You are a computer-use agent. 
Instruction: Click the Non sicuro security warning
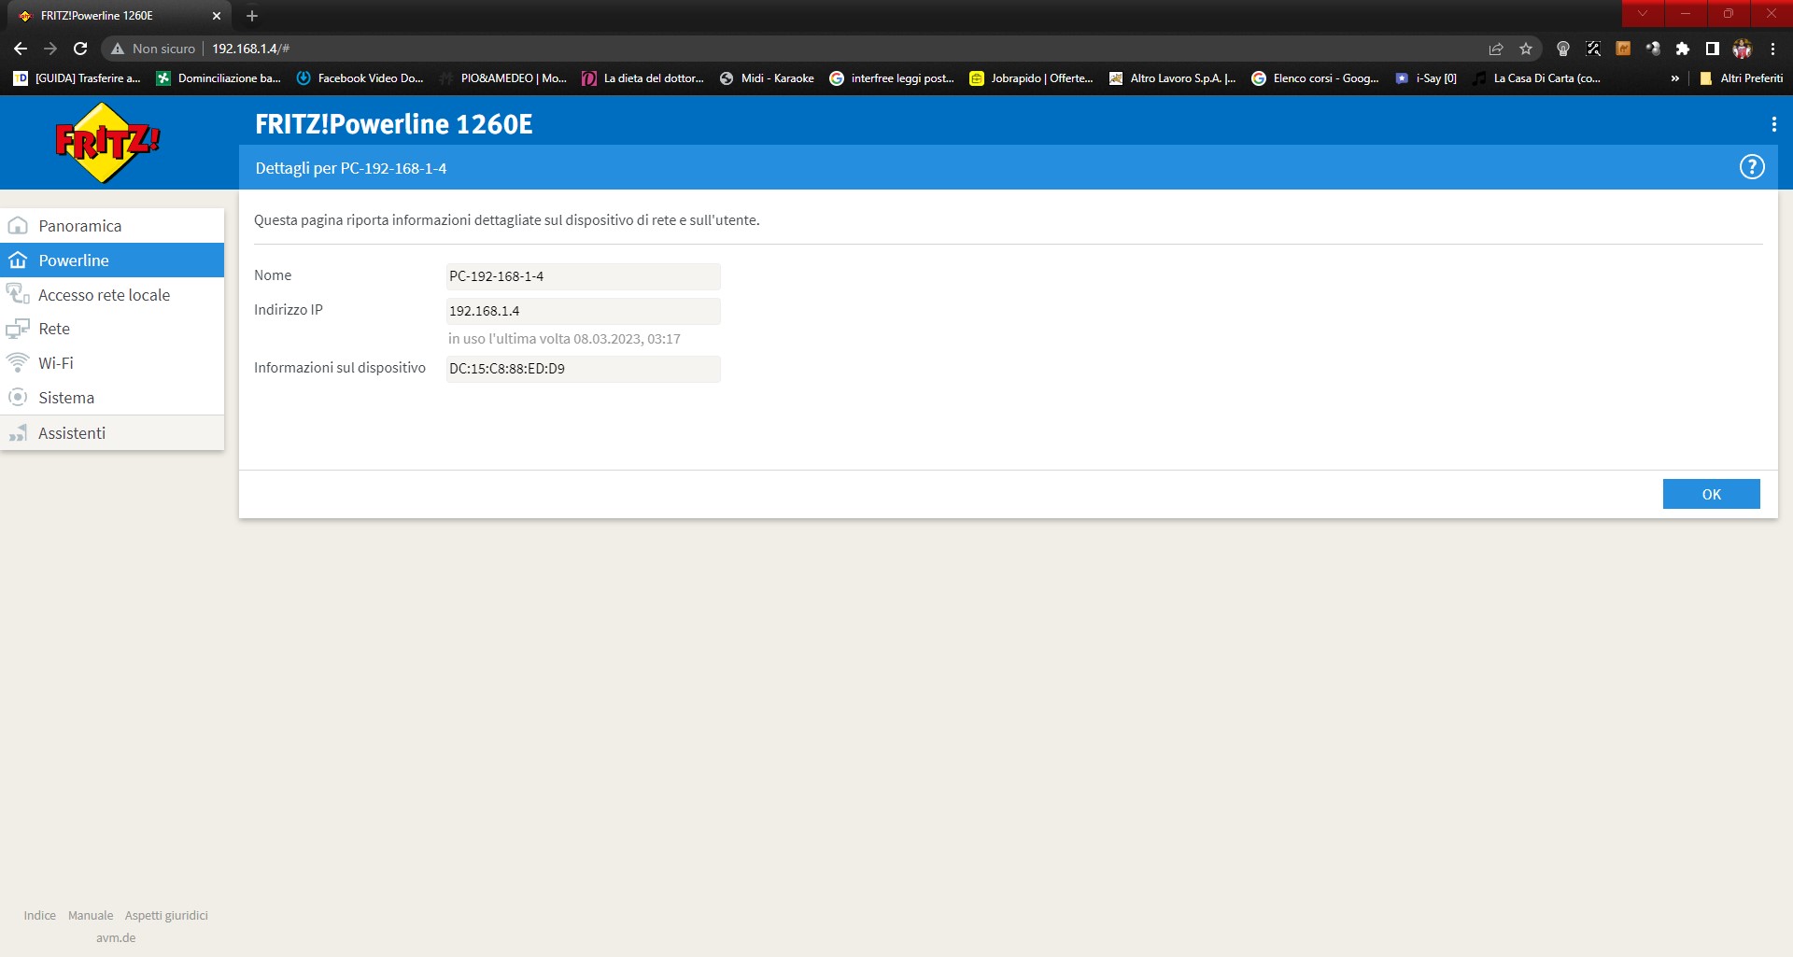153,49
